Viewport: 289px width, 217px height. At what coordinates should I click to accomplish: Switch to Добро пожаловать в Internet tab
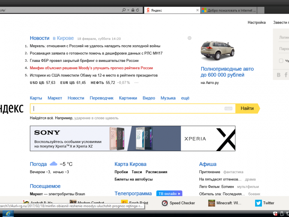pyautogui.click(x=229, y=10)
